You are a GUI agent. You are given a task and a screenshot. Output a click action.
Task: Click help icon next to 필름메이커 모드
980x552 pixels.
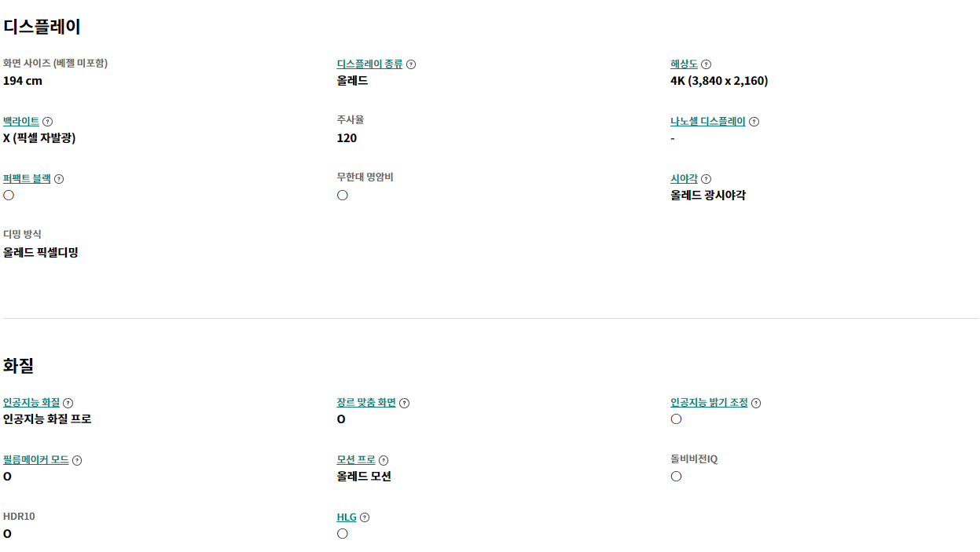click(x=77, y=460)
